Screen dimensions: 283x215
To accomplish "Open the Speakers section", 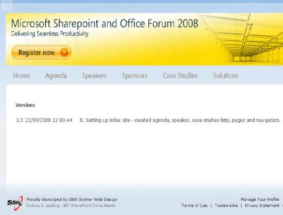I will (94, 76).
